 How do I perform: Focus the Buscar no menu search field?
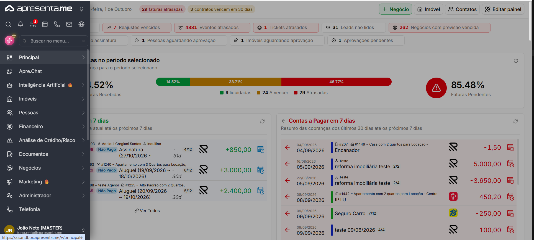point(53,41)
